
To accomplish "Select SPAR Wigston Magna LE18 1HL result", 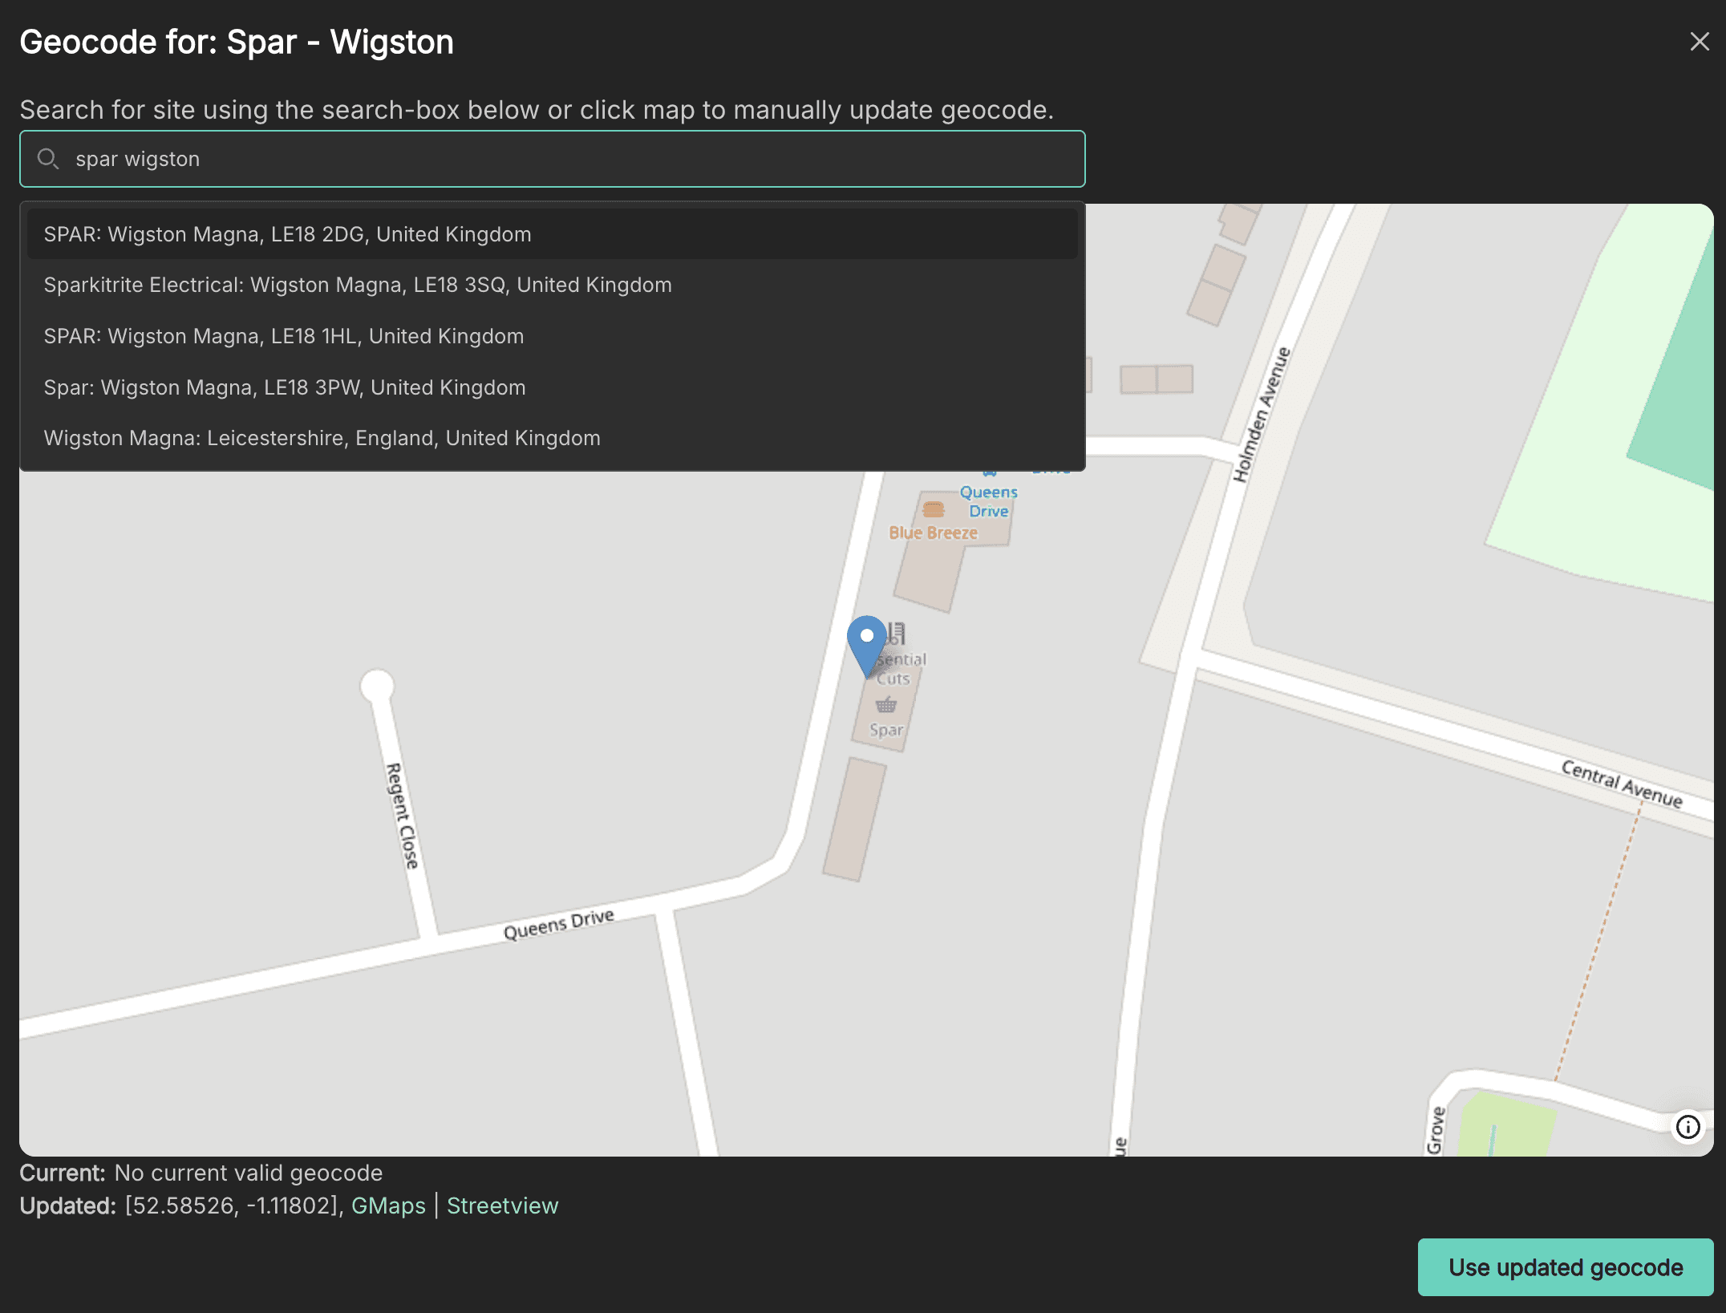I will [553, 336].
